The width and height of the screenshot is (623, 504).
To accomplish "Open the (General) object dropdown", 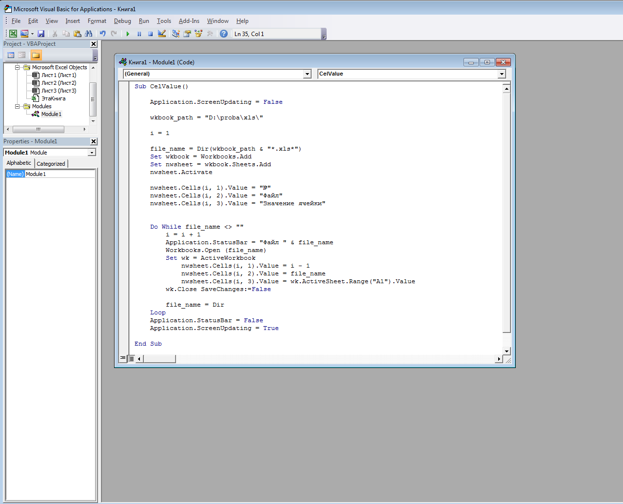I will (x=307, y=74).
